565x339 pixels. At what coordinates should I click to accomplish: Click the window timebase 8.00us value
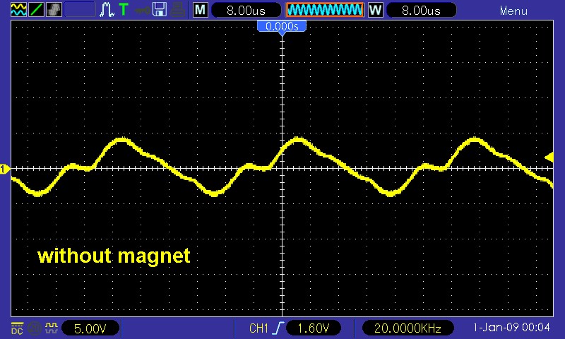pyautogui.click(x=421, y=10)
